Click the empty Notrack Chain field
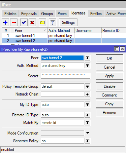The image size is (126, 153). click(x=62, y=94)
